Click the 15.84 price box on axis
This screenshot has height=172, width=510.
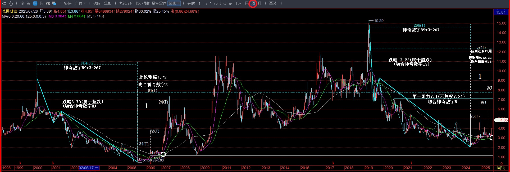[x=500, y=12]
